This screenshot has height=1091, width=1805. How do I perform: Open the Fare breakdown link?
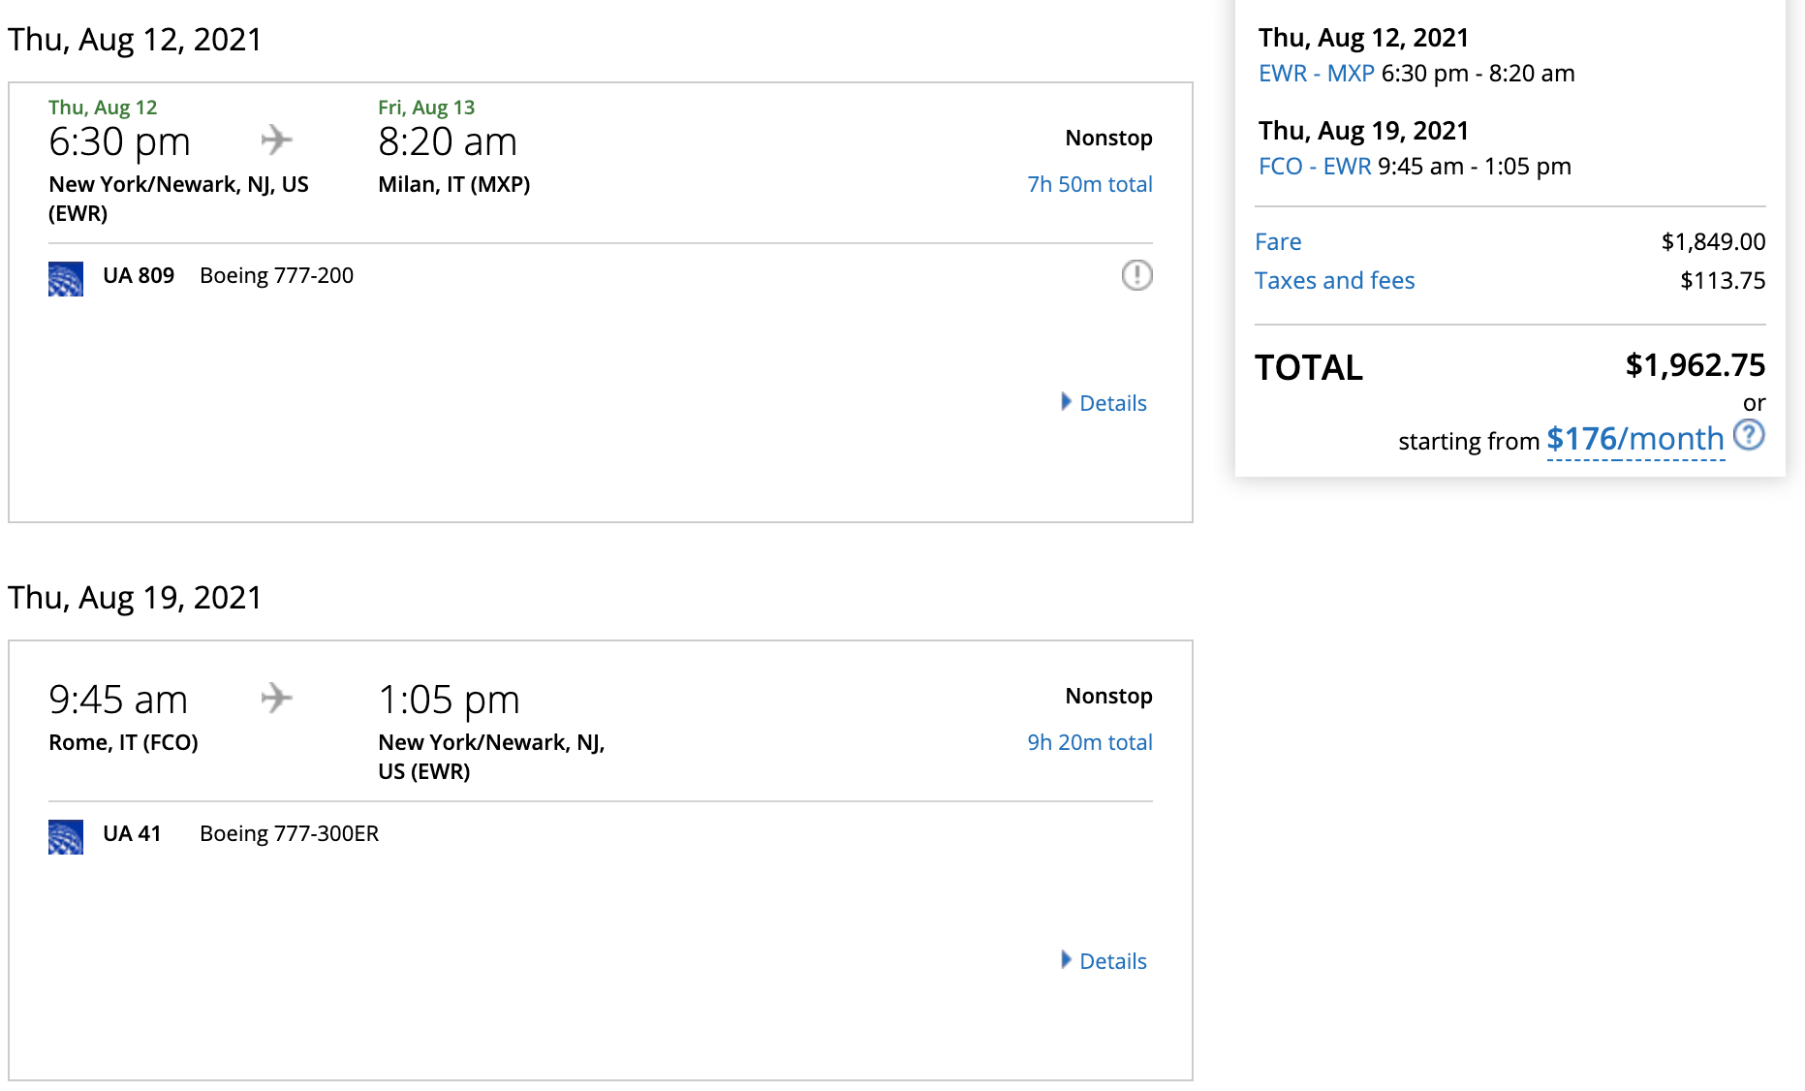pyautogui.click(x=1278, y=242)
